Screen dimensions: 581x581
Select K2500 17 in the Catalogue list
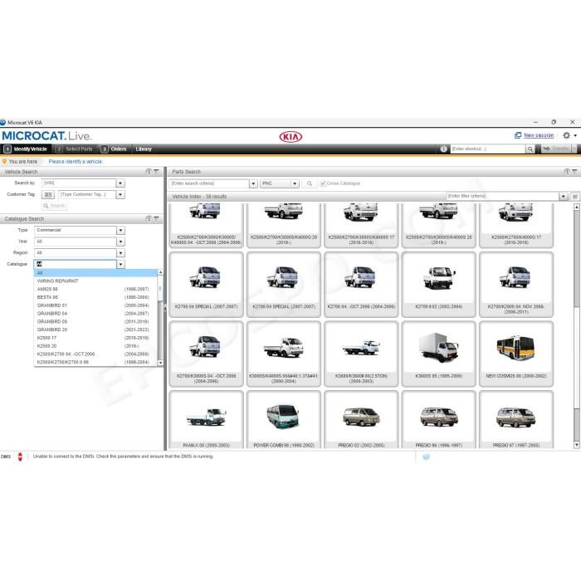pyautogui.click(x=95, y=338)
